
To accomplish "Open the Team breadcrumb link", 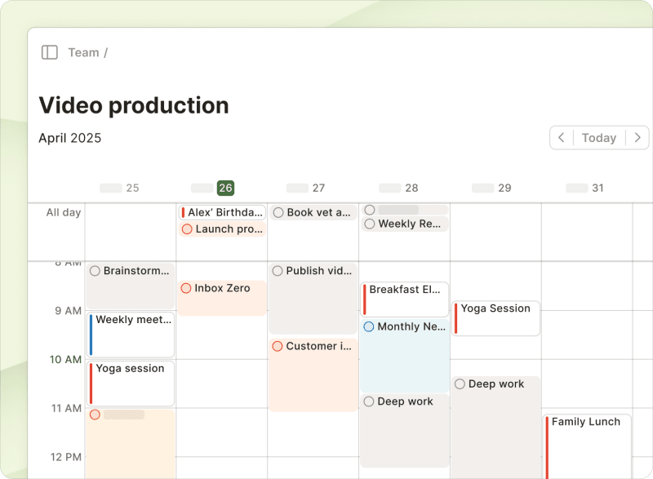I will [x=84, y=51].
